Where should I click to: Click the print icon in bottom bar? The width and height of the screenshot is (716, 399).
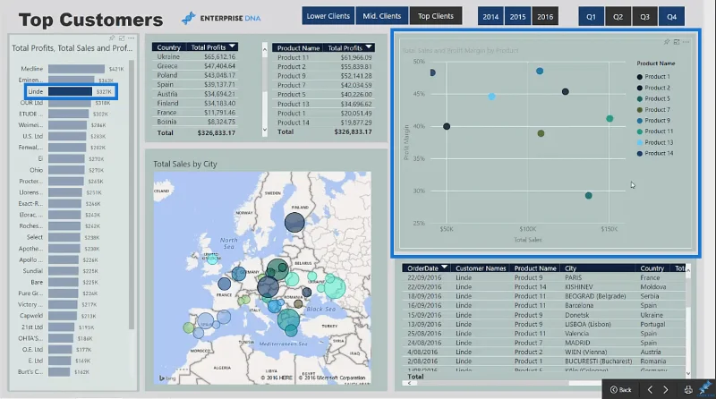point(687,389)
